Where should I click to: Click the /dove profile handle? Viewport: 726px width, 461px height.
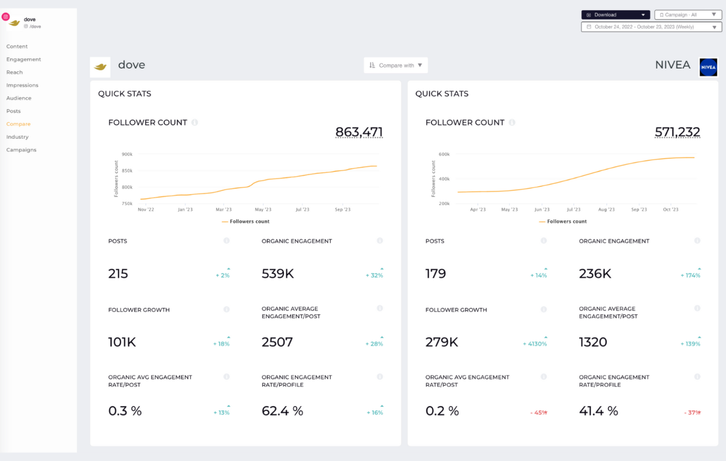click(x=35, y=27)
